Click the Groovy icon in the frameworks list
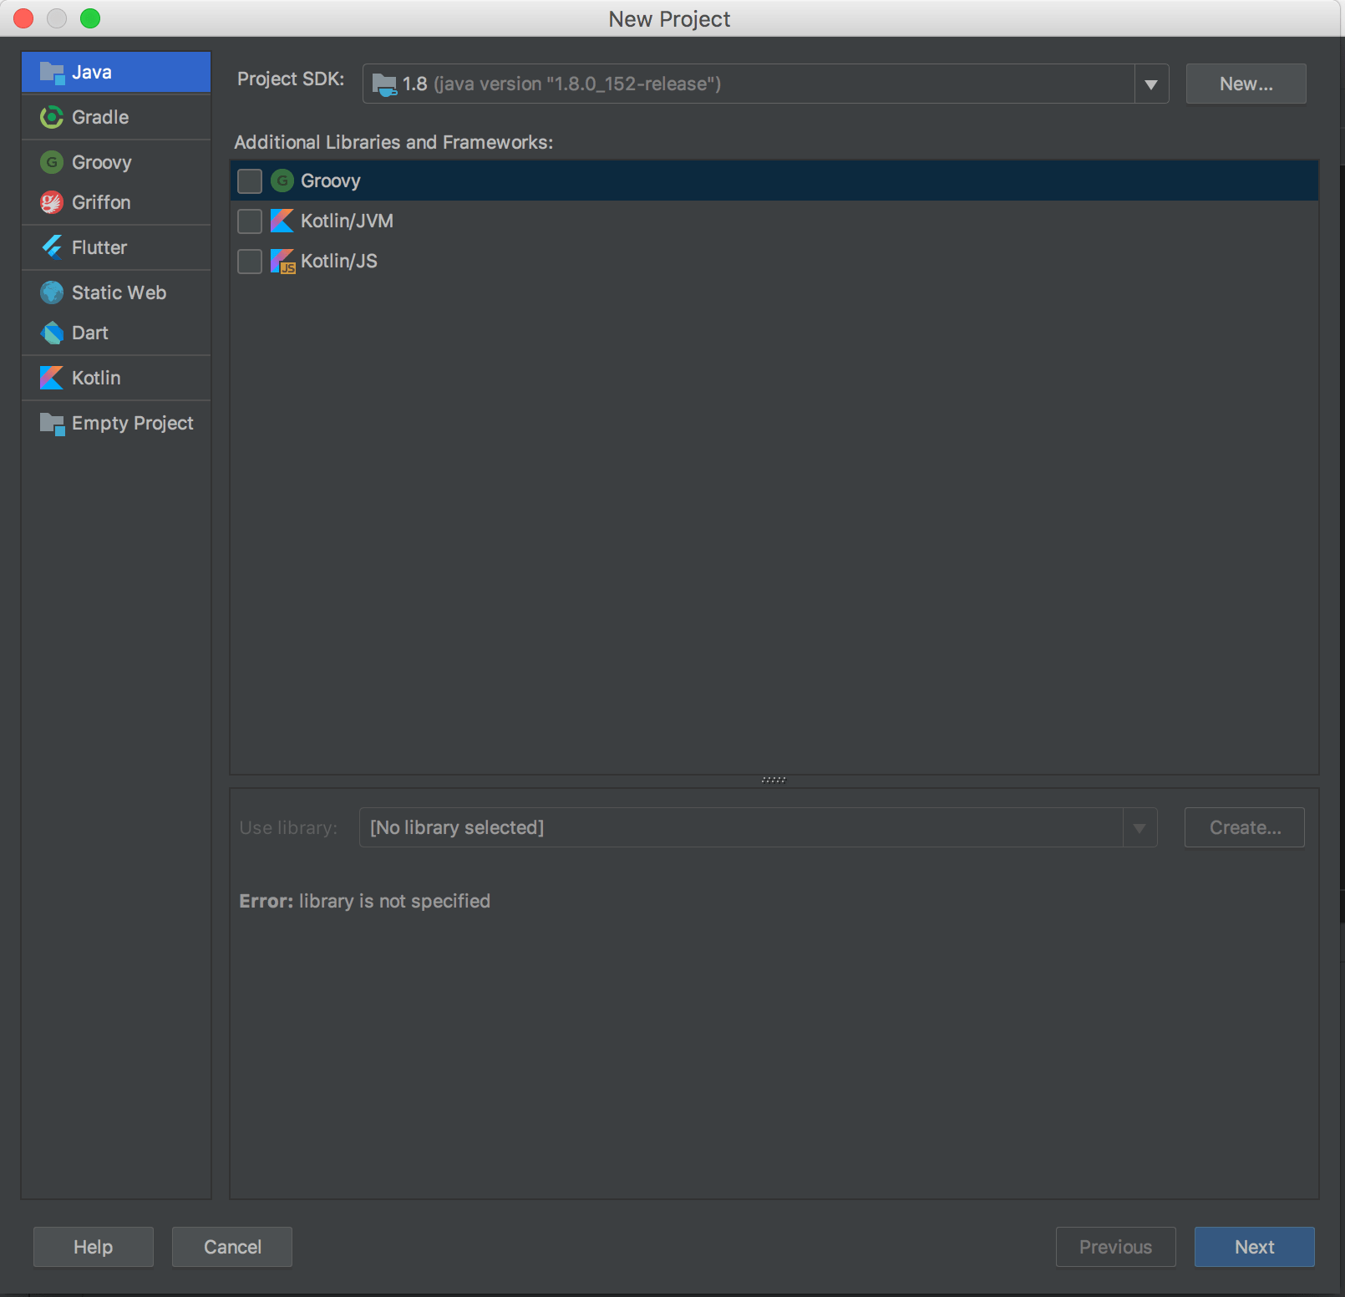1345x1297 pixels. 282,181
